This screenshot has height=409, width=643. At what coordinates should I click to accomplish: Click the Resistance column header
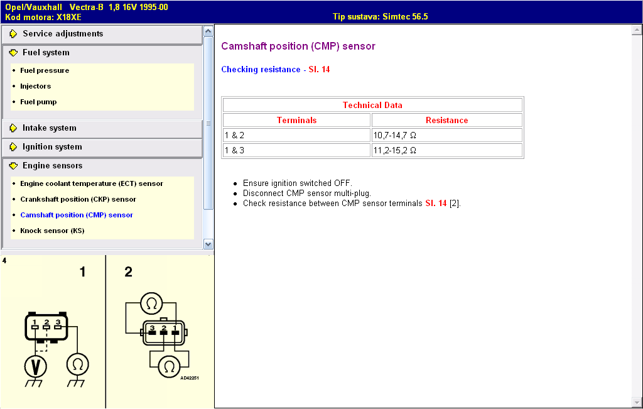coord(446,120)
